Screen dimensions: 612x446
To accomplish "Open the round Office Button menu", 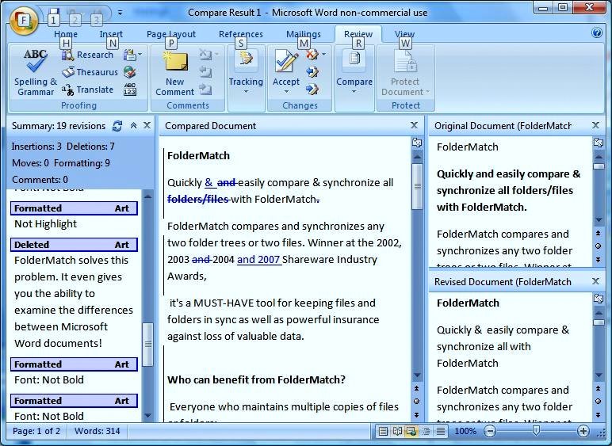I will click(x=23, y=21).
